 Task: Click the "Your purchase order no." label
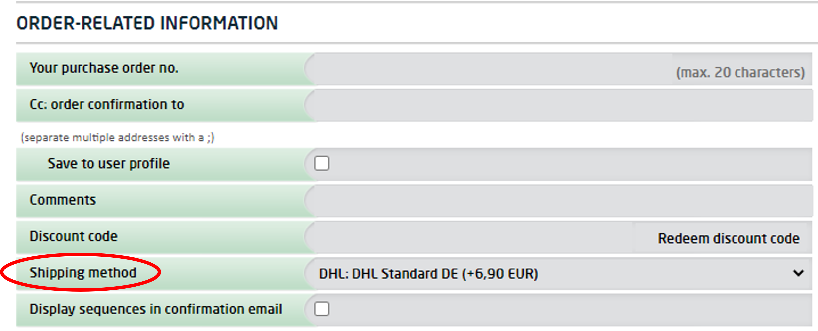(104, 68)
